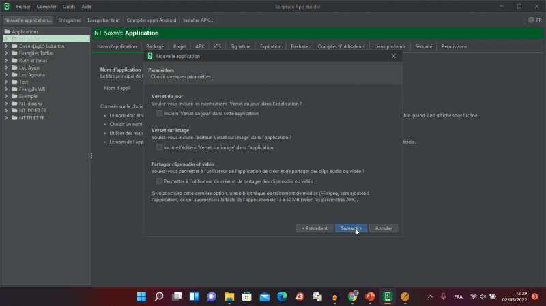Screen dimensions: 546x306
Task: Launch PowerPoint from the taskbar
Action: [370, 296]
